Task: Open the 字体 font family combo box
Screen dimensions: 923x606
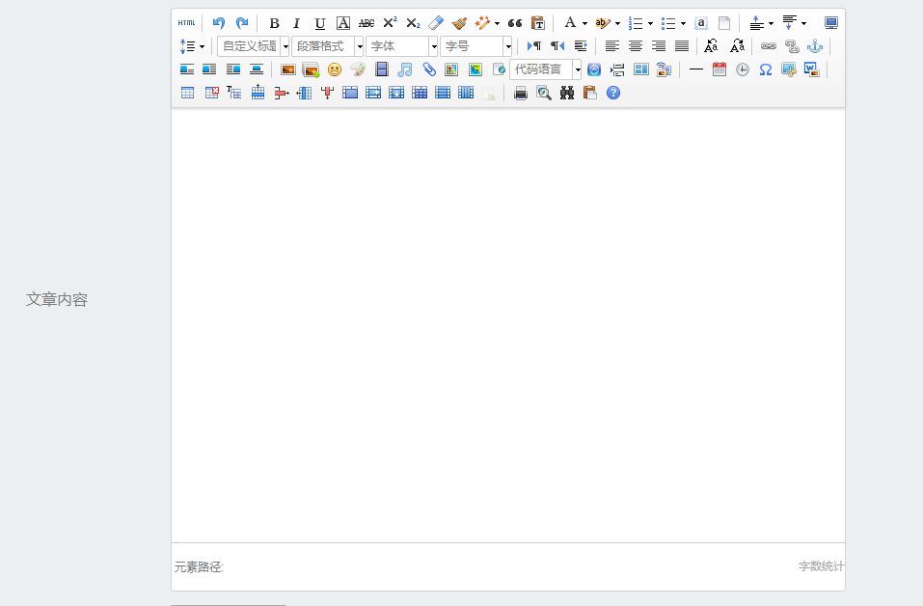Action: click(402, 46)
